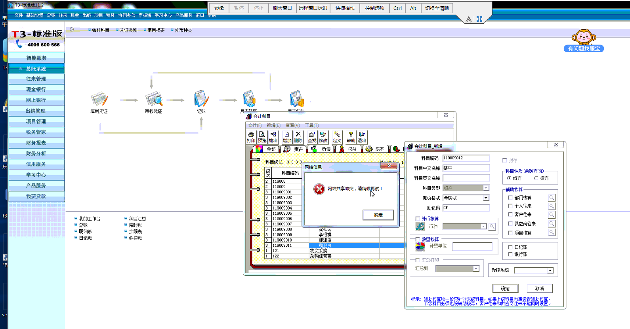Enable the 个人往来 checkbox
This screenshot has height=329, width=630.
pos(510,206)
